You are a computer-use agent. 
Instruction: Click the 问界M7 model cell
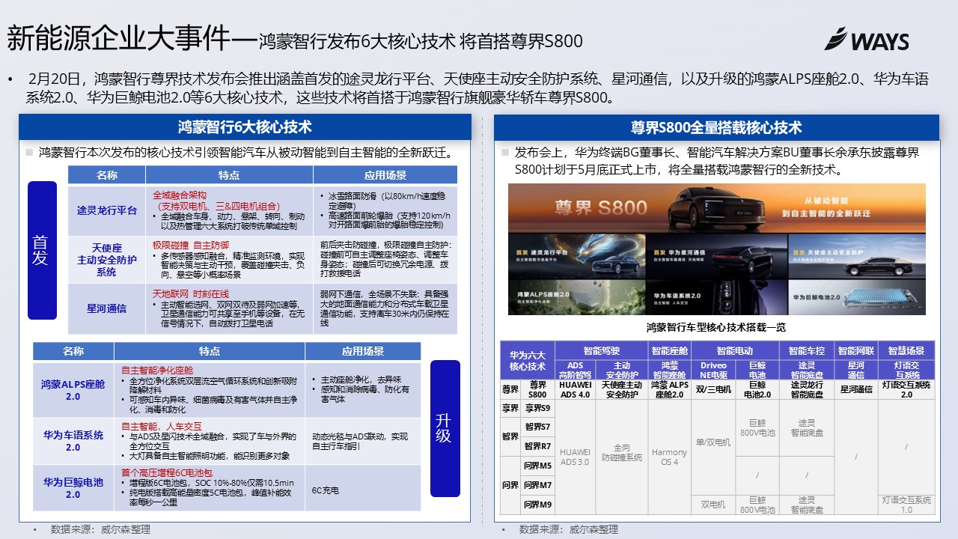[x=537, y=485]
